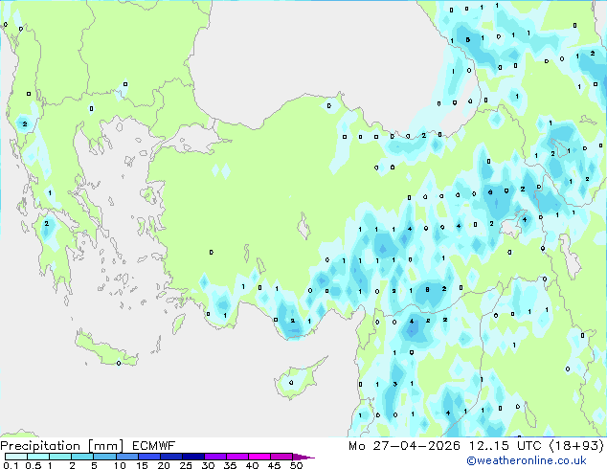Click the 'ECMWF' model label
Viewport: 607px width, 469px height.
tap(154, 446)
